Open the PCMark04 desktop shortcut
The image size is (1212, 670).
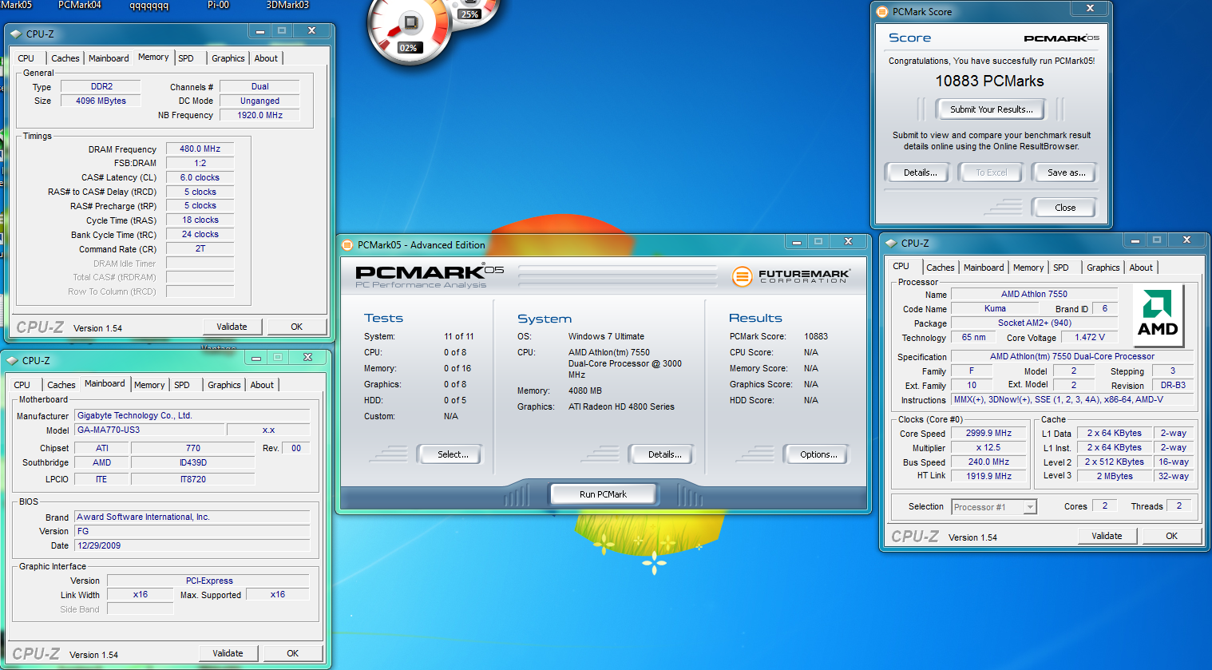click(x=80, y=5)
